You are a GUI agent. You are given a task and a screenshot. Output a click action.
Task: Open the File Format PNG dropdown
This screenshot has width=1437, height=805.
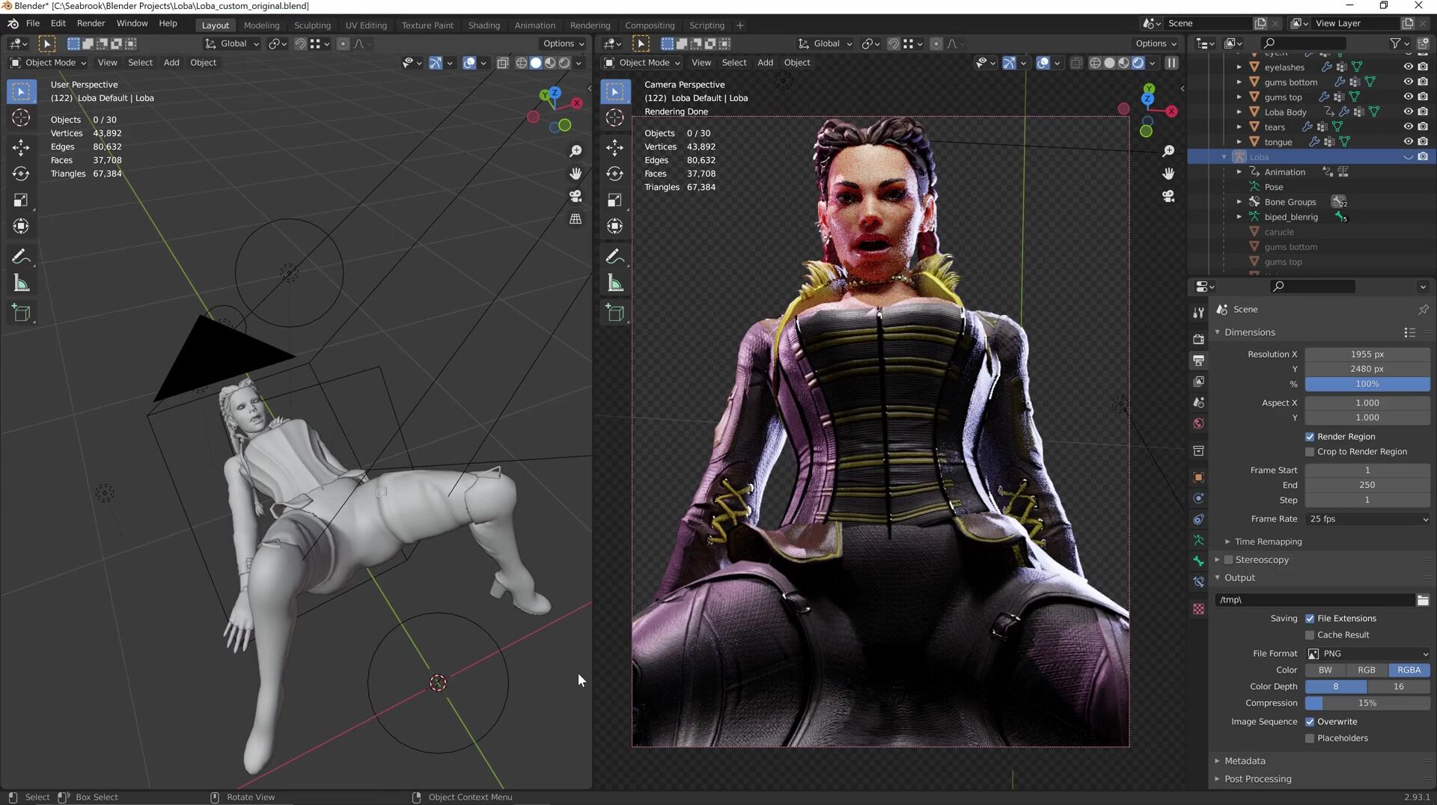pyautogui.click(x=1367, y=654)
